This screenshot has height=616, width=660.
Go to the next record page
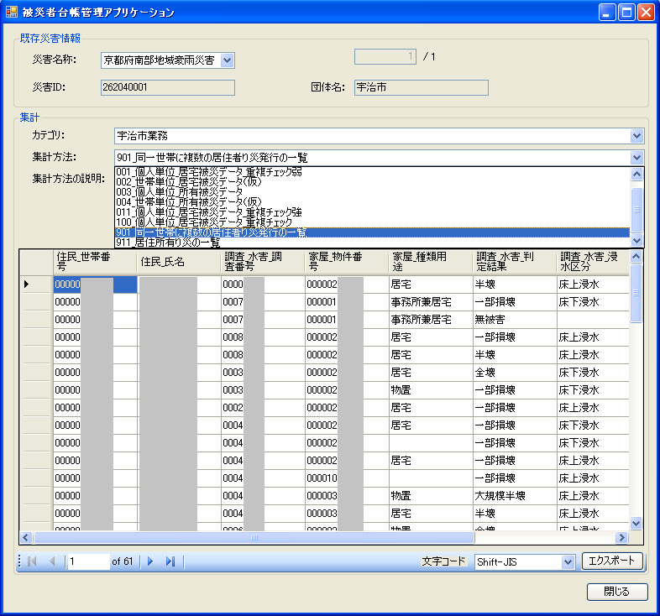(x=151, y=561)
